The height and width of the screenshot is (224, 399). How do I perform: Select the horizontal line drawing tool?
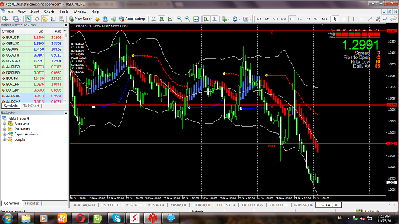(x=362, y=19)
